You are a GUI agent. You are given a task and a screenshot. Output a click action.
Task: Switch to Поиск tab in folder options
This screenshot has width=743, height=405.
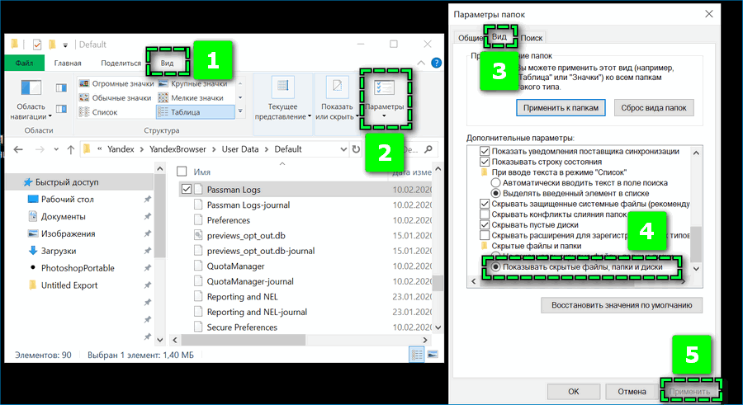tap(532, 38)
